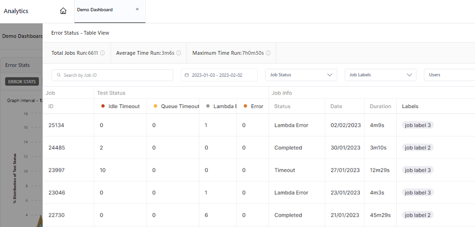Click the yellow Queue Timeout dot
The height and width of the screenshot is (227, 475).
(x=155, y=106)
